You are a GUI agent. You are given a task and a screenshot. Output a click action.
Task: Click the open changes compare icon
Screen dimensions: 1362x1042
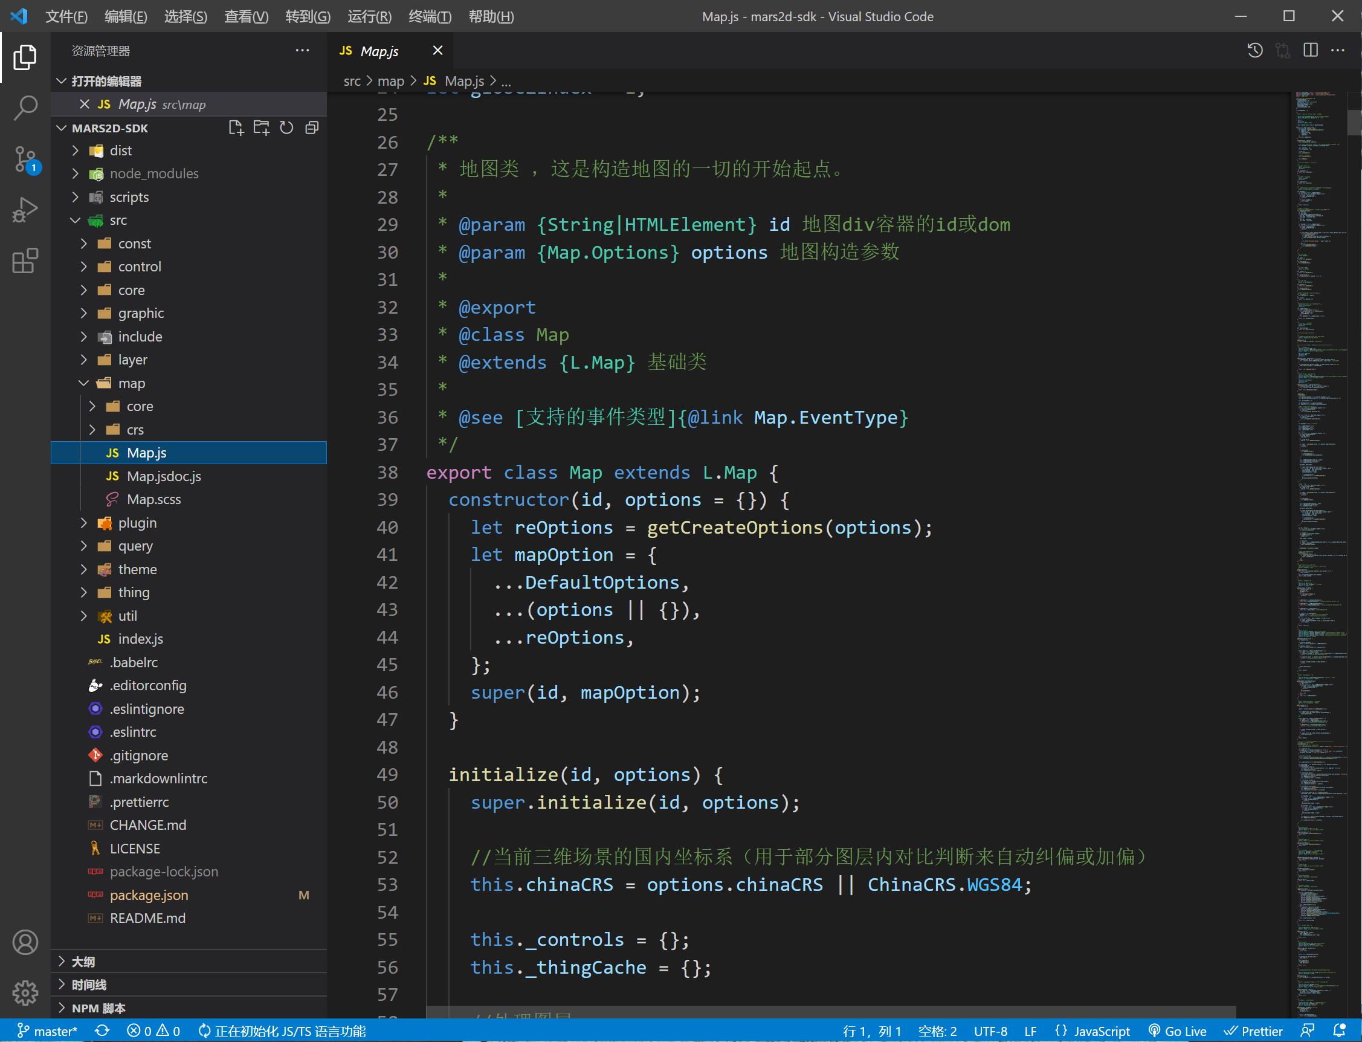tap(1283, 50)
